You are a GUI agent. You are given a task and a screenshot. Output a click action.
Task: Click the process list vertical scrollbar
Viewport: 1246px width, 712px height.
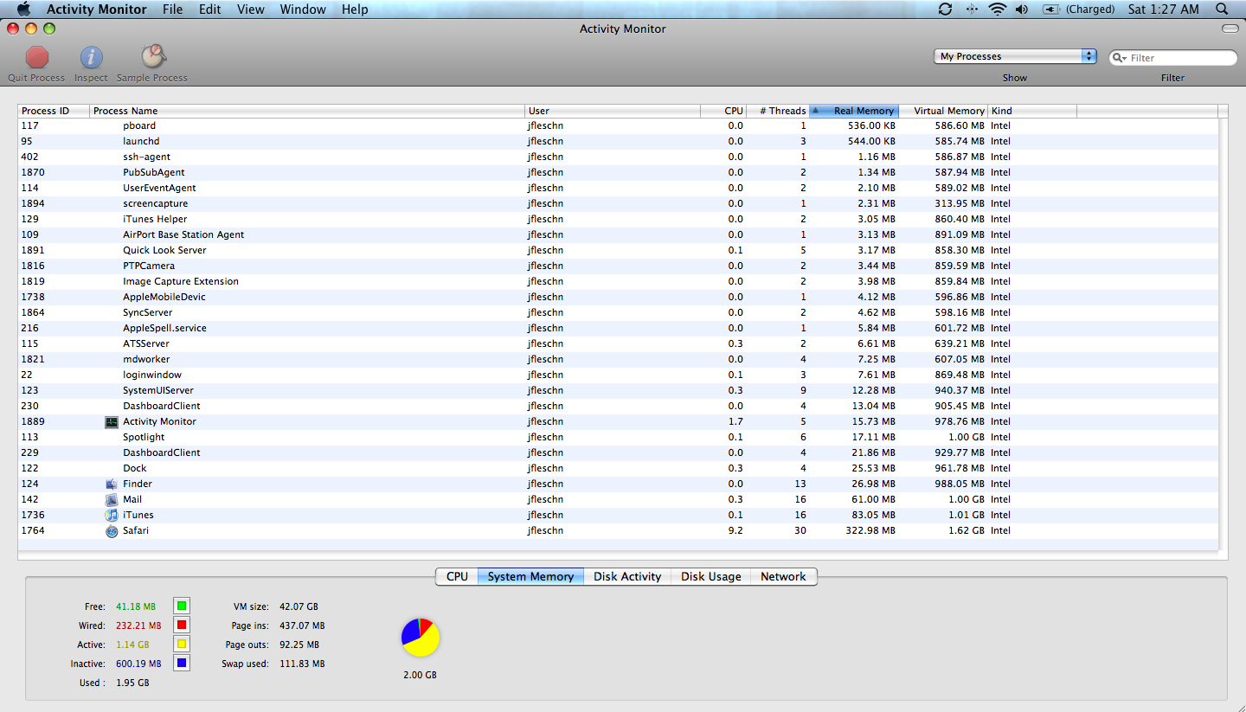(1223, 333)
